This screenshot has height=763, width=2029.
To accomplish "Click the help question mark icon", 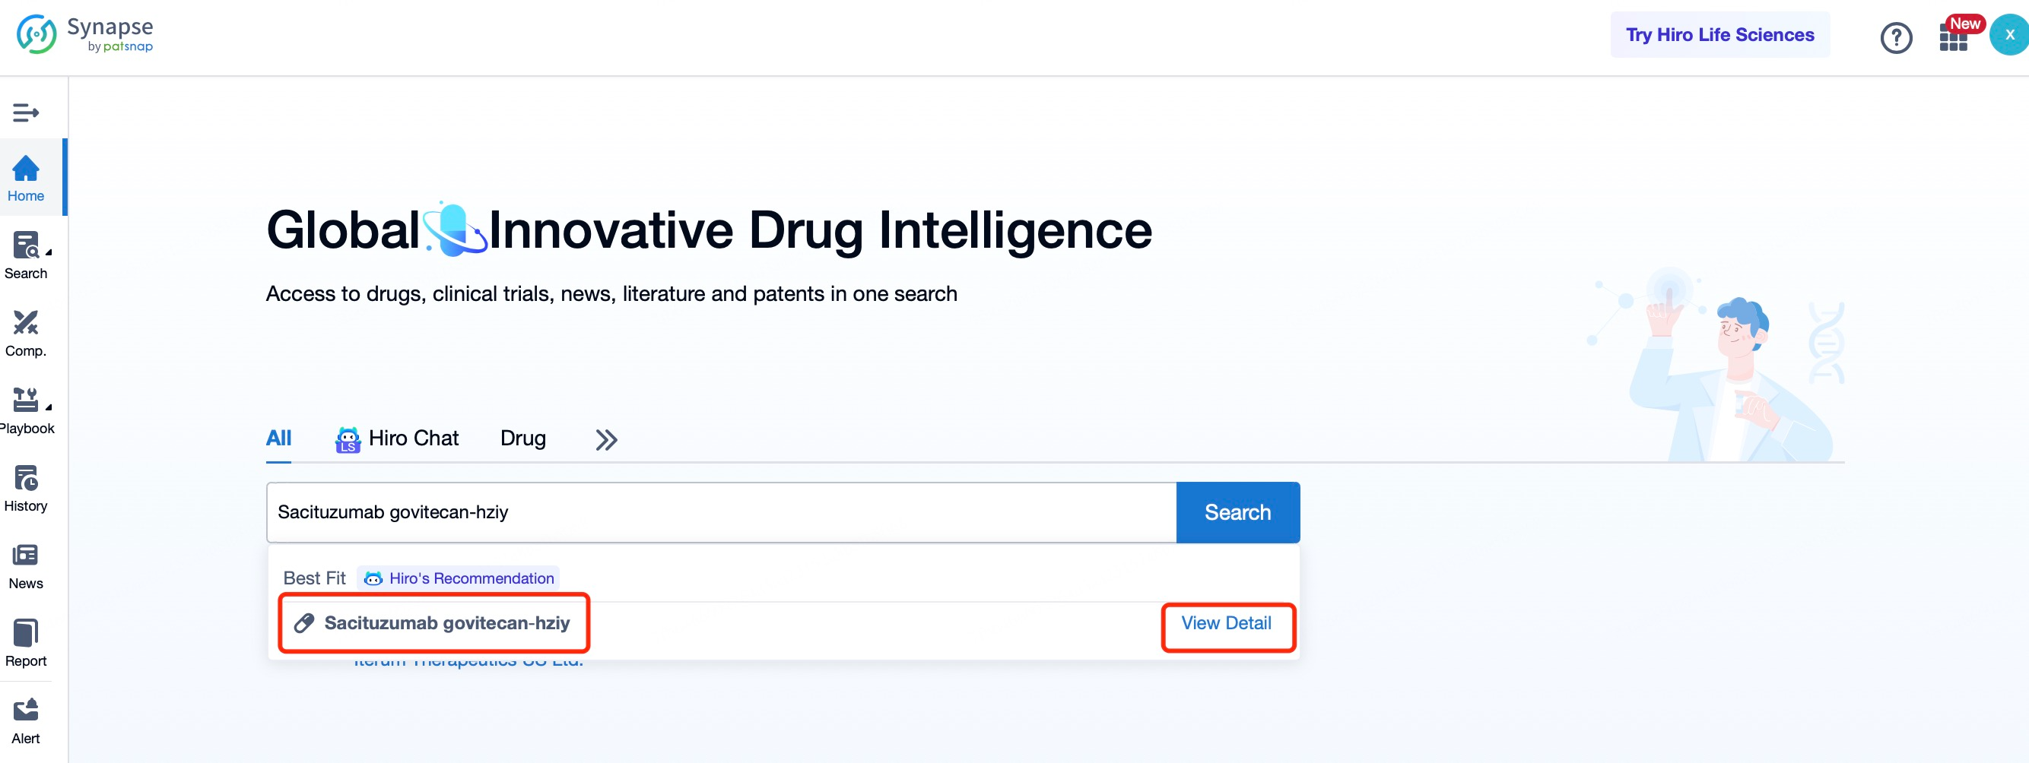I will (1895, 37).
